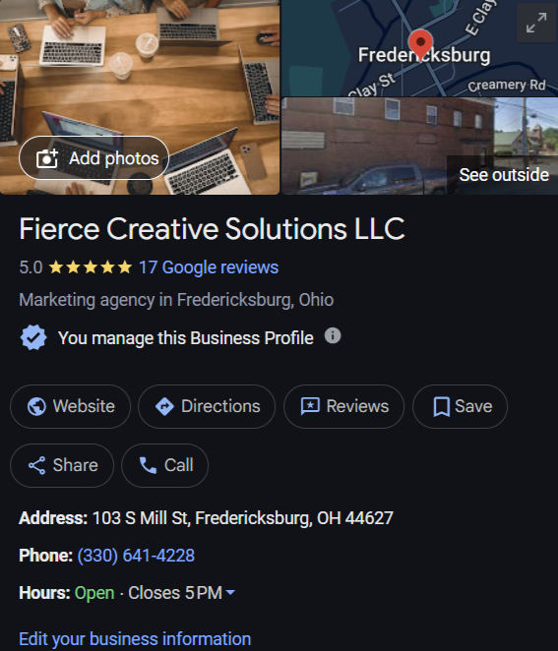Click the verified badge checkmark icon
Image resolution: width=558 pixels, height=651 pixels.
tap(33, 337)
